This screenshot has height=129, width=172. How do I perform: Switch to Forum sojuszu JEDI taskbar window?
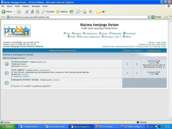(x=56, y=127)
